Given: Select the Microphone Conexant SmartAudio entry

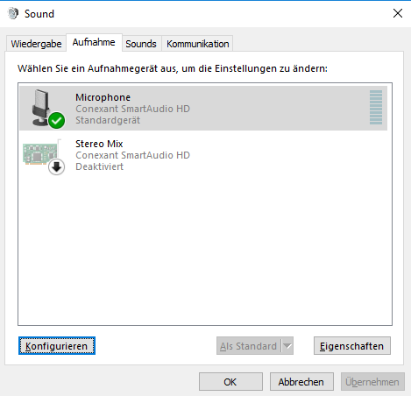Looking at the screenshot, I should coord(203,109).
